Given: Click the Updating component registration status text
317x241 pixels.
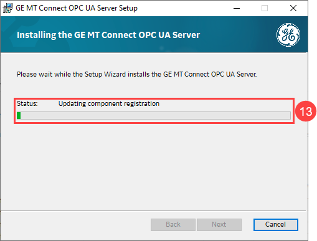Looking at the screenshot, I should coord(109,103).
